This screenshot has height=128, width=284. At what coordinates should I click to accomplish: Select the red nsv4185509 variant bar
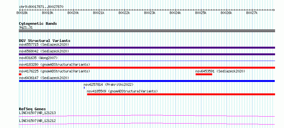pyautogui.click(x=181, y=94)
